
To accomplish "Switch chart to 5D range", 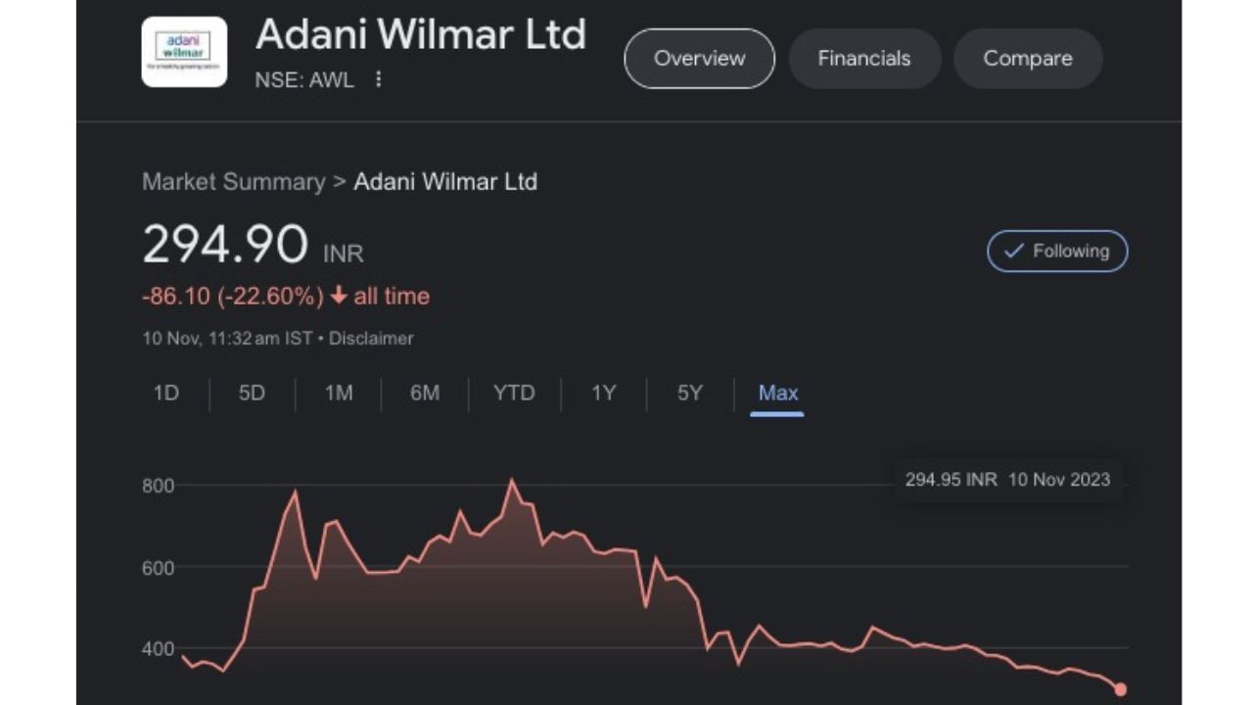I will 252,394.
